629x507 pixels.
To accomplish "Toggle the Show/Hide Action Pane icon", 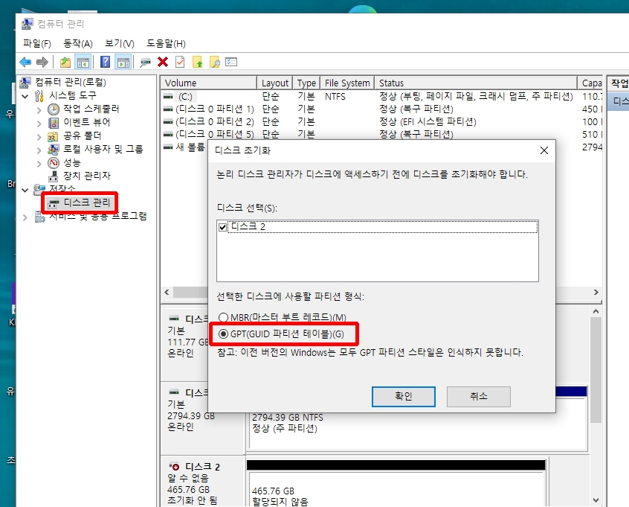I will click(123, 62).
